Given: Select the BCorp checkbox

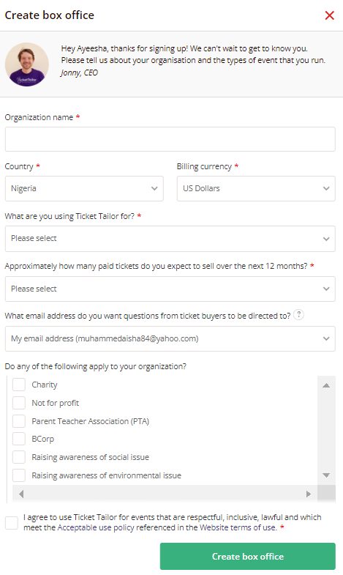Looking at the screenshot, I should [x=19, y=439].
